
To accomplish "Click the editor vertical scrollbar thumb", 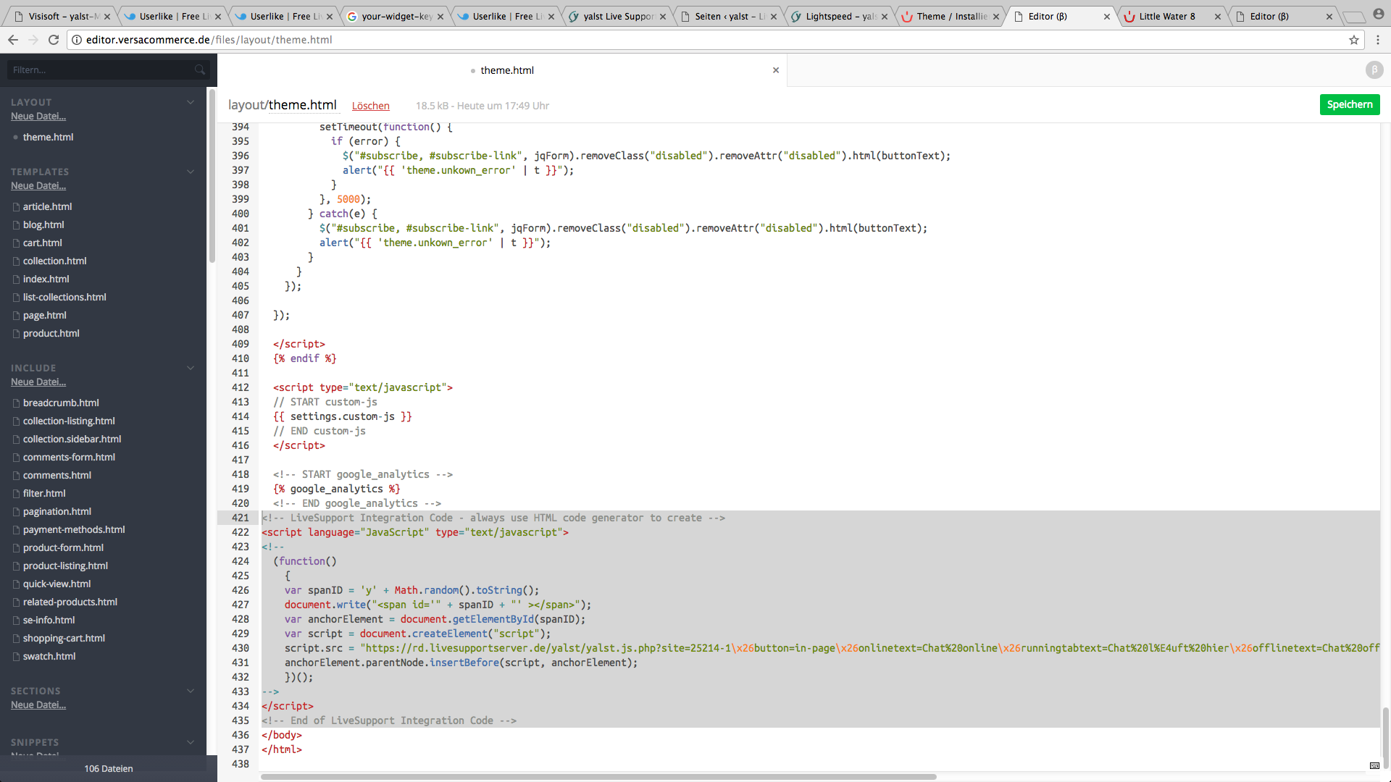I will tap(1385, 739).
